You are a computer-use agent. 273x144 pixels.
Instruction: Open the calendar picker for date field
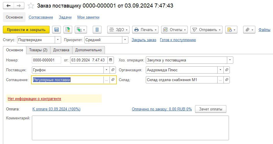(x=111, y=60)
